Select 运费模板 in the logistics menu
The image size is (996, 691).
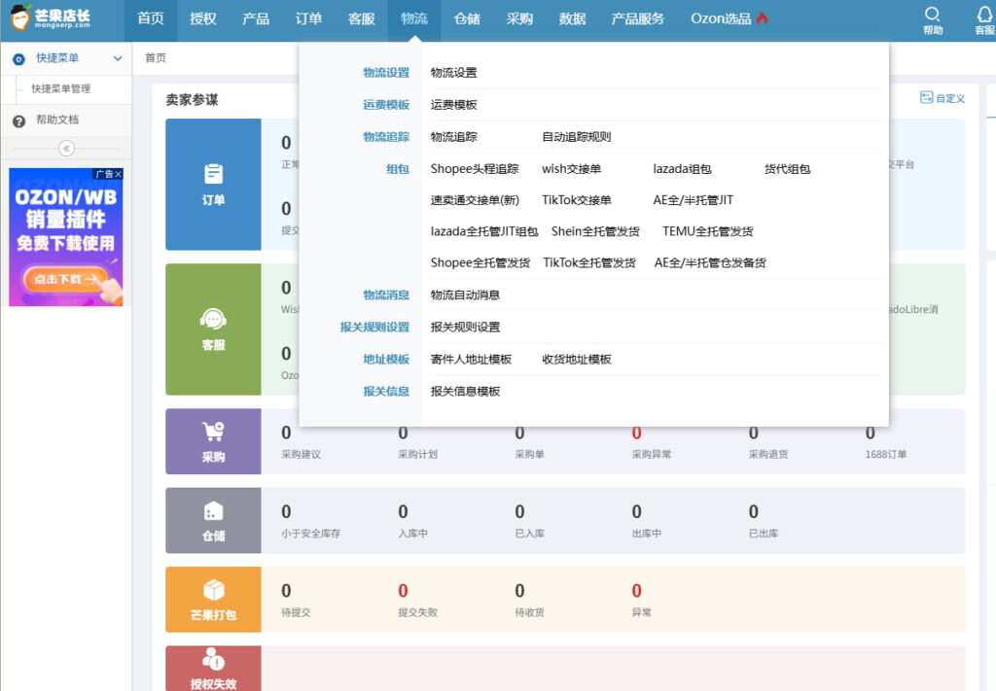pyautogui.click(x=453, y=104)
